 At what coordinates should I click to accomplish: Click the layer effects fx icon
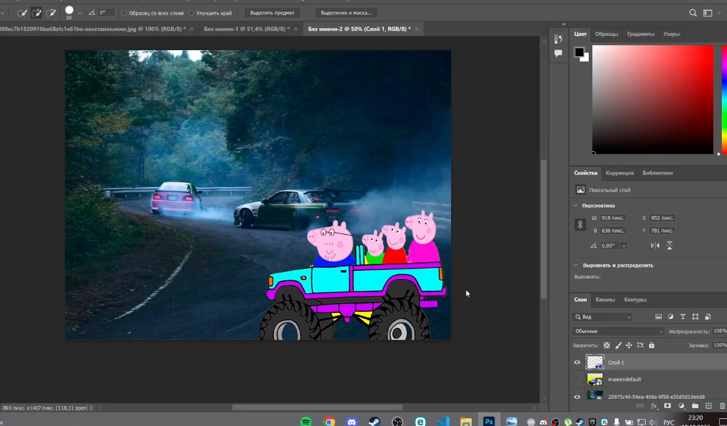click(x=654, y=406)
